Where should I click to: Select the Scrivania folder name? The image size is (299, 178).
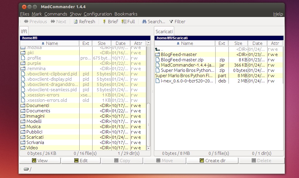pyautogui.click(x=35, y=143)
